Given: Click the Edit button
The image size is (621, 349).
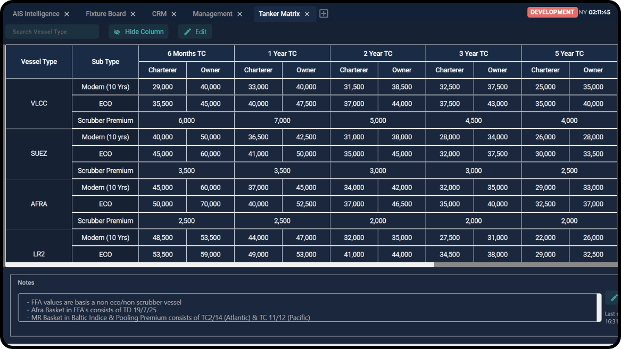Looking at the screenshot, I should pos(195,32).
